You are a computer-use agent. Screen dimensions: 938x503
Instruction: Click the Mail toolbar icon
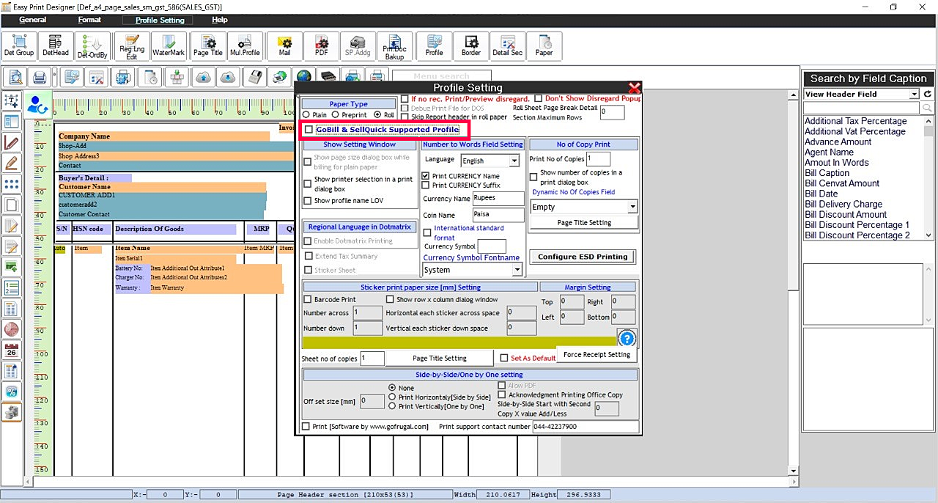[284, 45]
